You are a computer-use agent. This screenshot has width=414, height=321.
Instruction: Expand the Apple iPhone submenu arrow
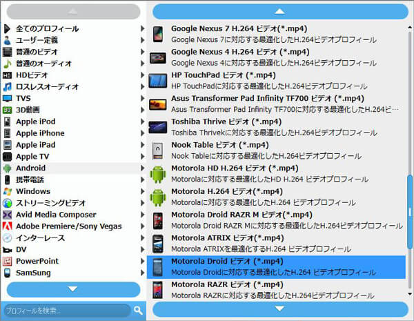pyautogui.click(x=142, y=133)
